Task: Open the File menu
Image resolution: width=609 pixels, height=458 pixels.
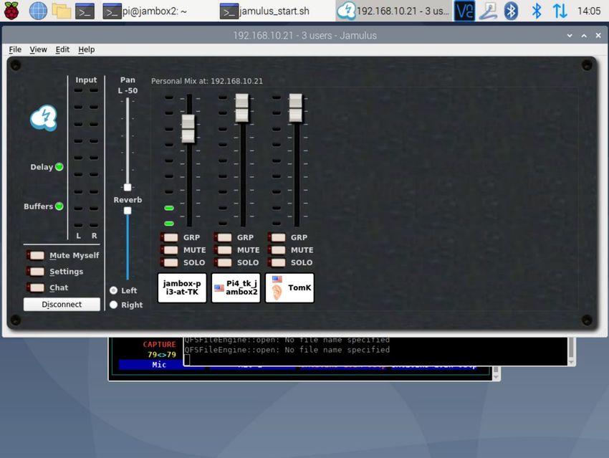Action: [x=15, y=49]
